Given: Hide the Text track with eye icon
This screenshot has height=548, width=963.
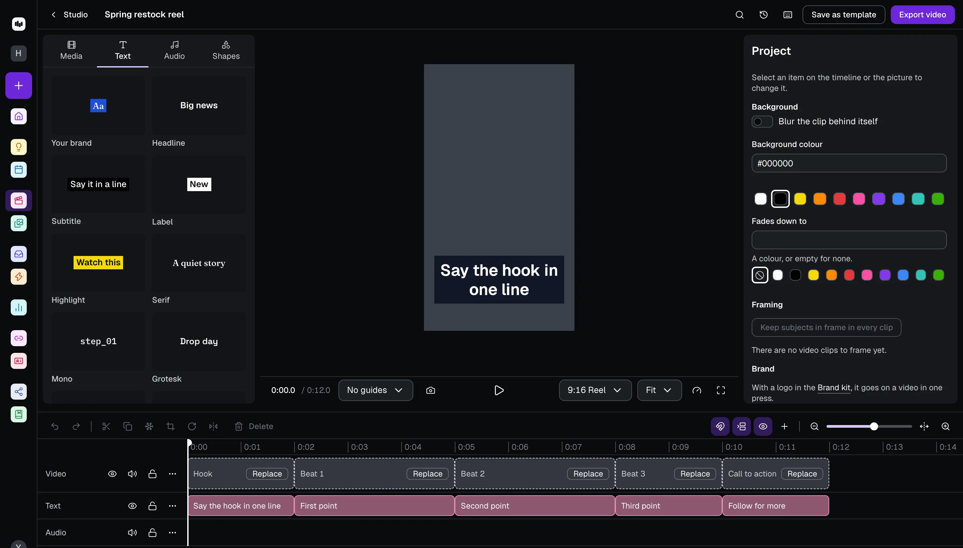Looking at the screenshot, I should 132,506.
